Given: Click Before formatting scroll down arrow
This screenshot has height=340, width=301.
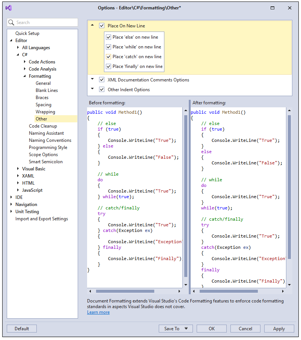Looking at the screenshot, I should click(186, 285).
